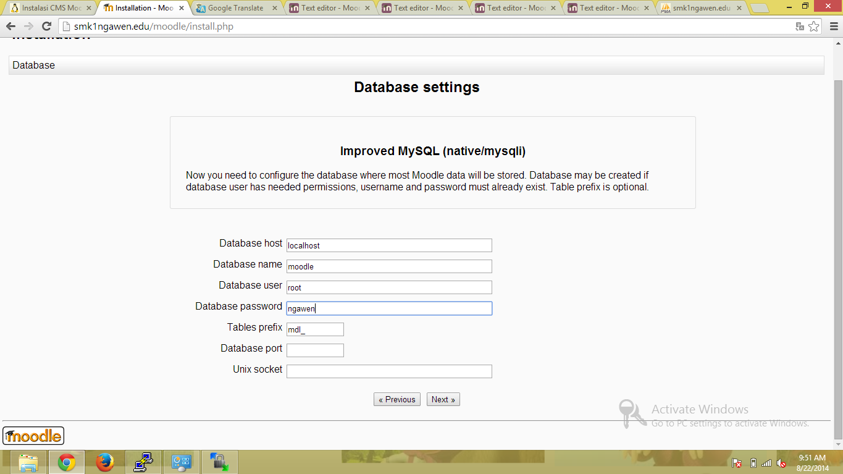Reload the Moodle install page
This screenshot has height=474, width=843.
click(46, 27)
